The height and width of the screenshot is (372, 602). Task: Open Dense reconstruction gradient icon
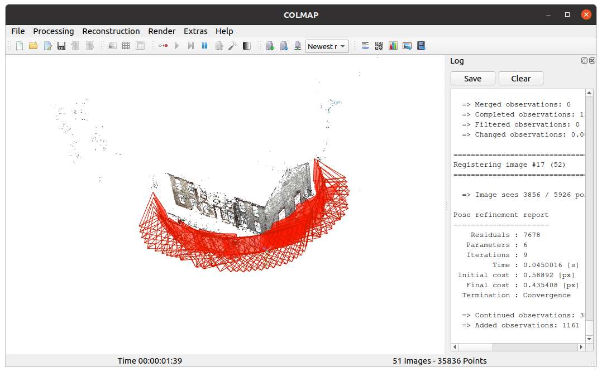click(x=247, y=46)
